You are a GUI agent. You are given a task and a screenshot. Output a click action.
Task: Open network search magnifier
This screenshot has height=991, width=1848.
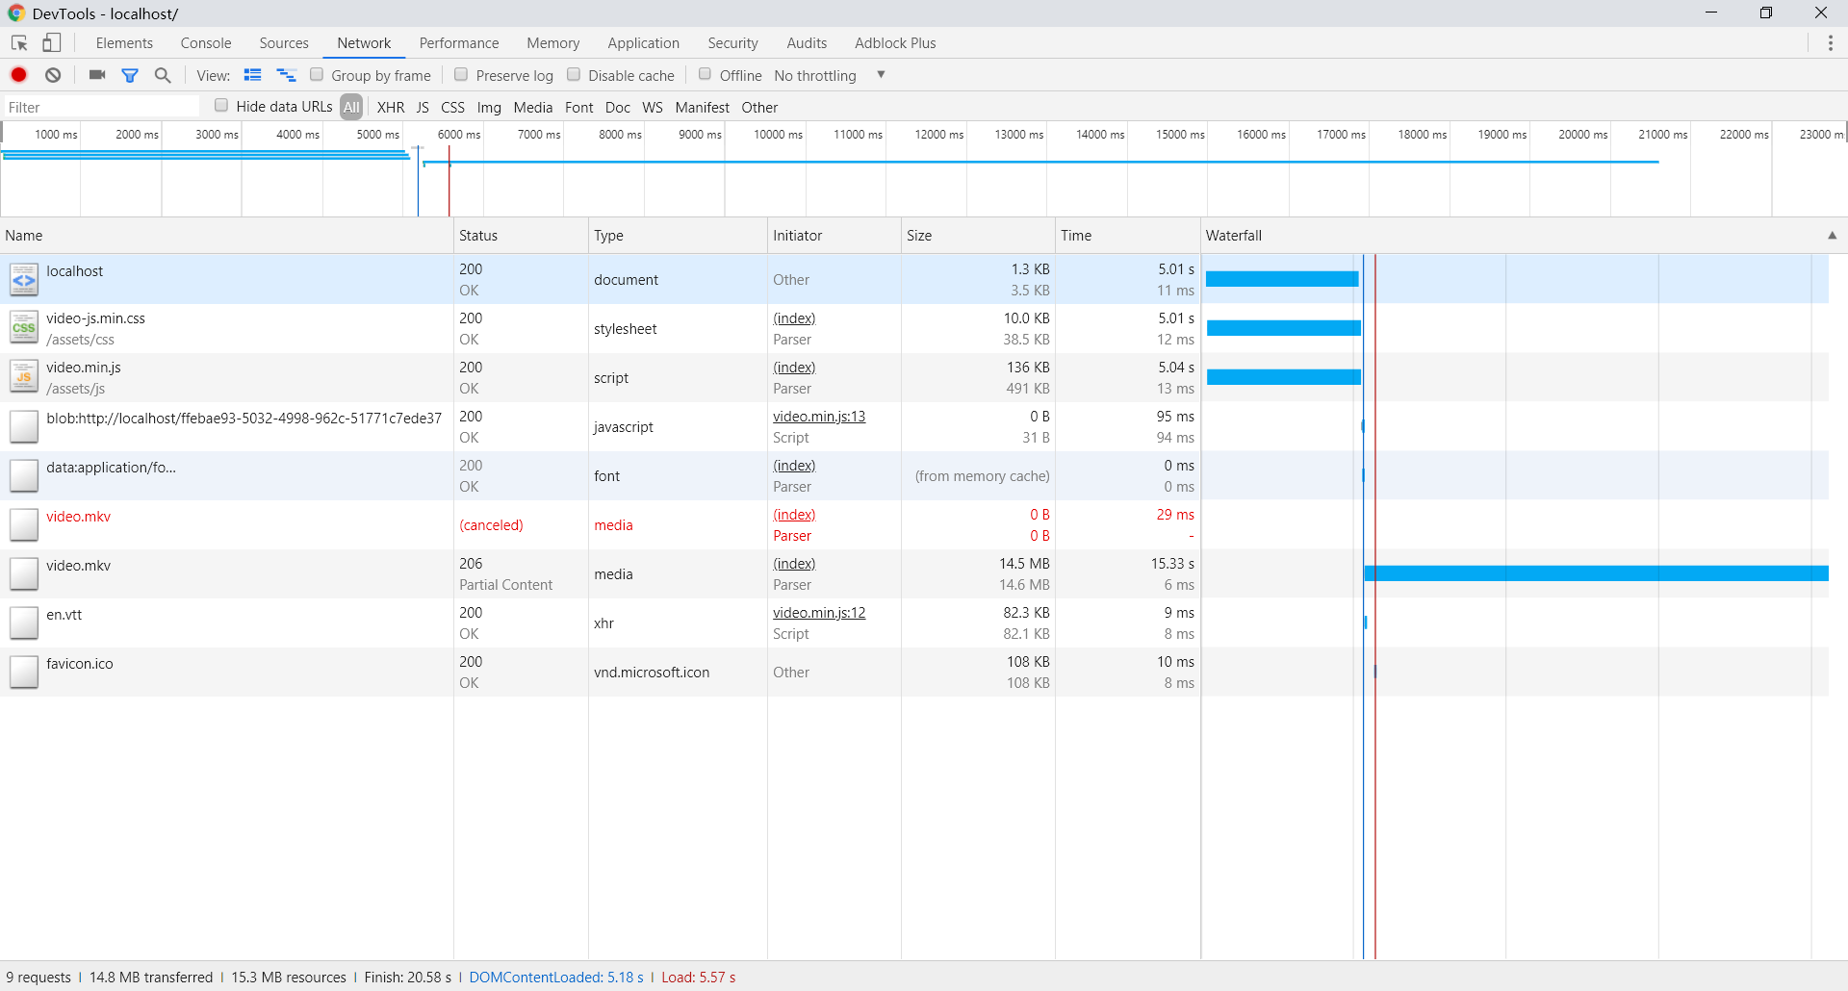(x=163, y=75)
